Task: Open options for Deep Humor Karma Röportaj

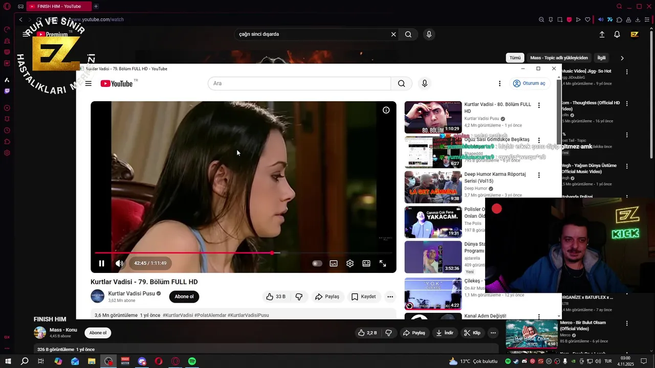Action: (539, 175)
